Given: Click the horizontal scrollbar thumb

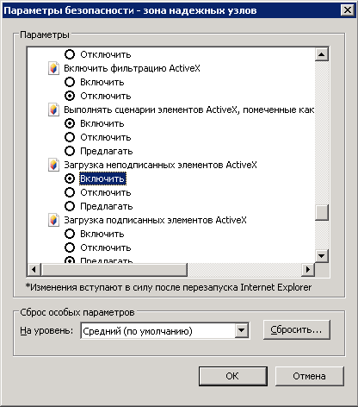Looking at the screenshot, I should click(114, 270).
